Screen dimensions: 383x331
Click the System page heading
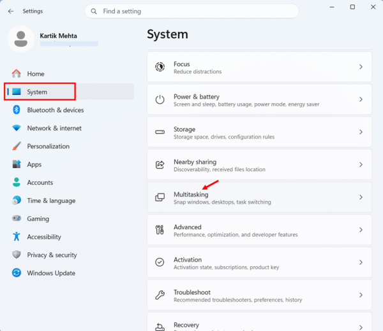point(167,34)
